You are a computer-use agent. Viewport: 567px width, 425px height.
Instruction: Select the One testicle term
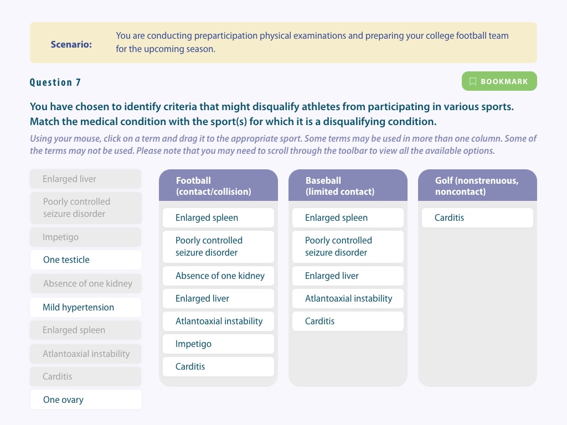(86, 260)
